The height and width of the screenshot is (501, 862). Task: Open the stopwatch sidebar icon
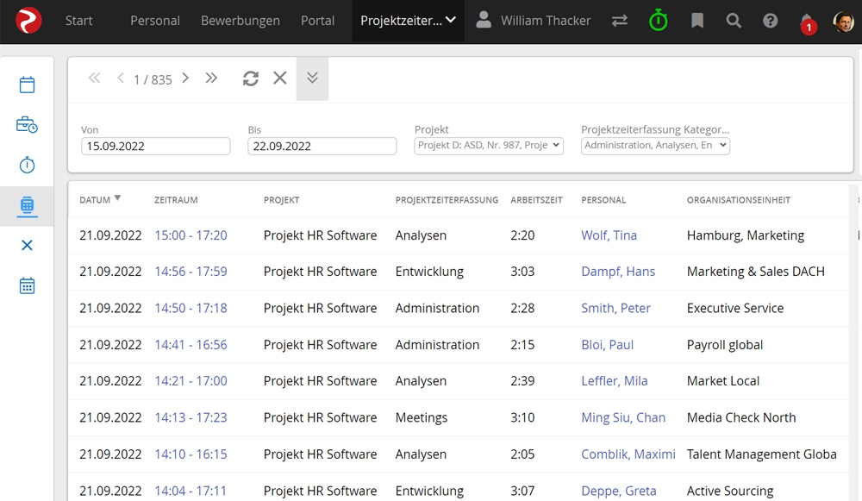27,165
